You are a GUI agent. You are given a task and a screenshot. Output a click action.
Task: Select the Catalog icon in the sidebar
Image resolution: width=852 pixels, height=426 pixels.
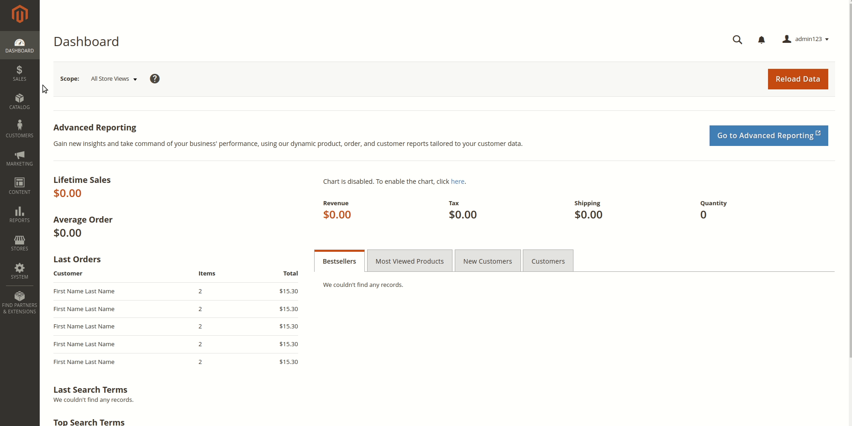tap(19, 101)
